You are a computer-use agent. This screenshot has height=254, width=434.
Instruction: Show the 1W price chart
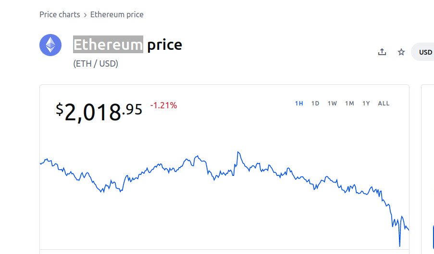point(332,104)
